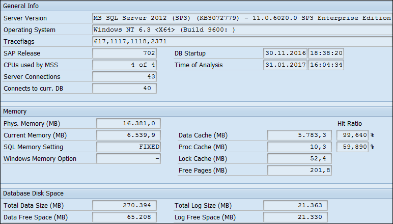
Task: Click the Free Pages (MB) field
Action: tap(299, 170)
